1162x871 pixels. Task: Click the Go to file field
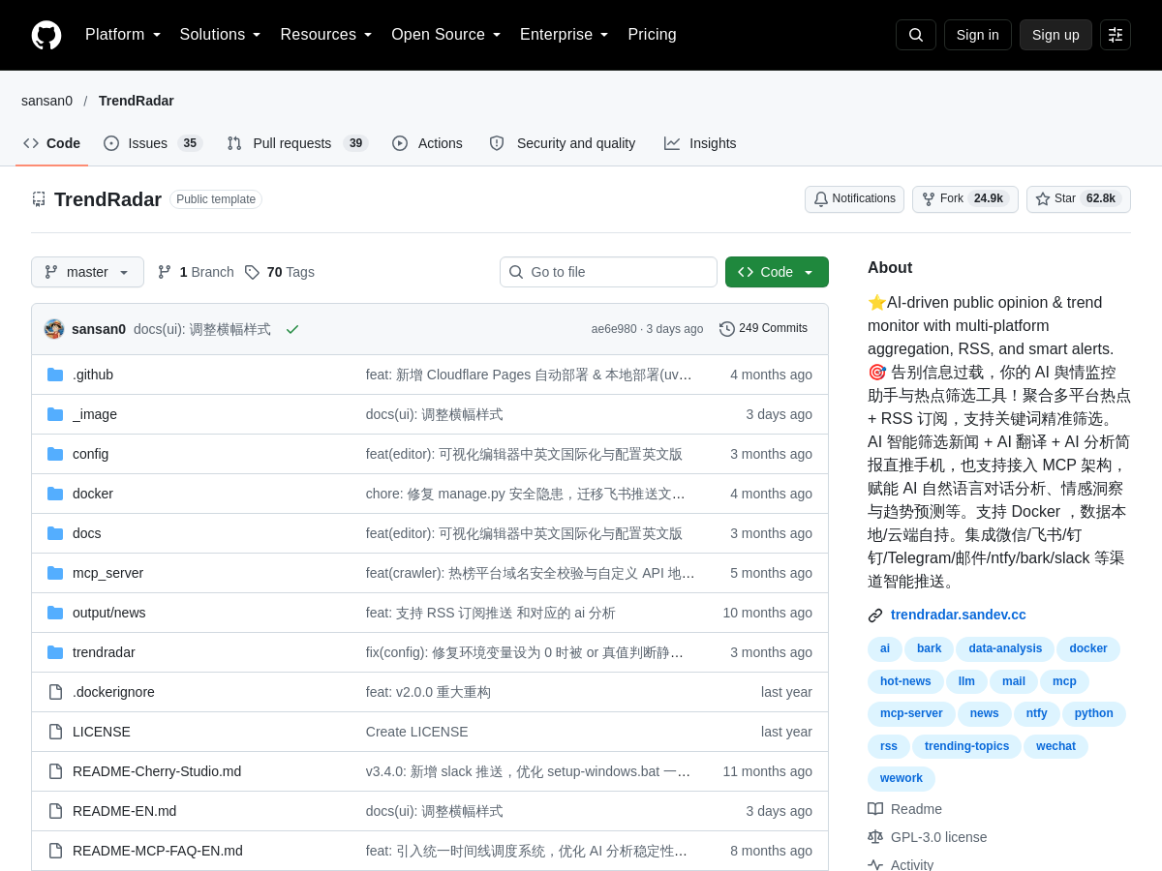click(608, 272)
